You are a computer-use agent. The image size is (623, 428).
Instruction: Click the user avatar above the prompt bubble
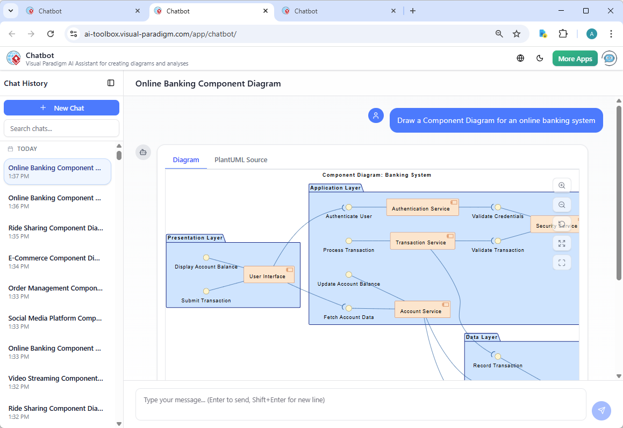[x=376, y=115]
